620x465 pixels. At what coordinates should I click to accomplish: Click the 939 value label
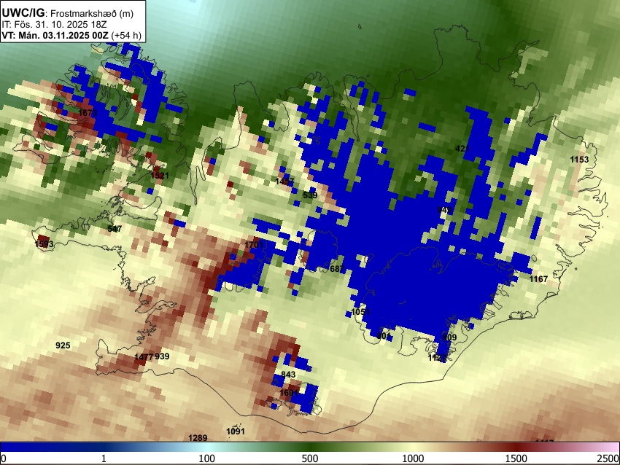click(162, 356)
